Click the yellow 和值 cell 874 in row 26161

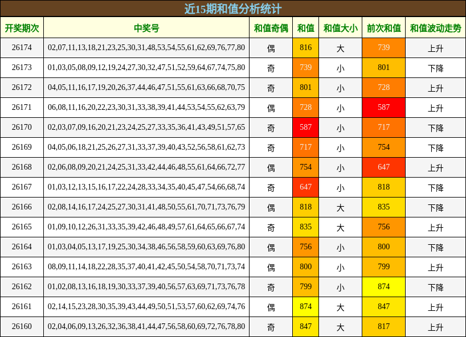click(306, 307)
